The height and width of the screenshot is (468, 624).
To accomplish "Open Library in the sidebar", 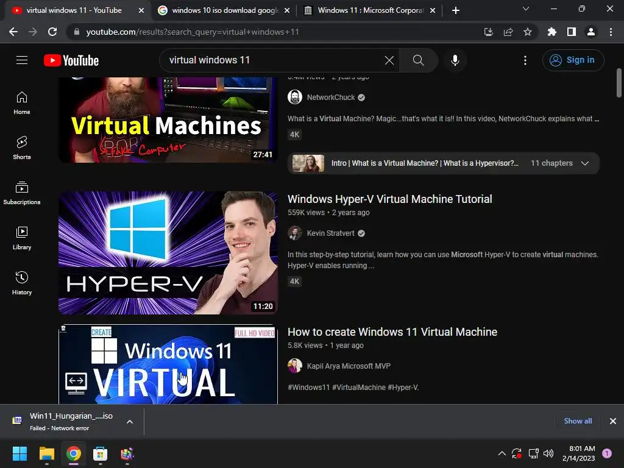I will 22,238.
